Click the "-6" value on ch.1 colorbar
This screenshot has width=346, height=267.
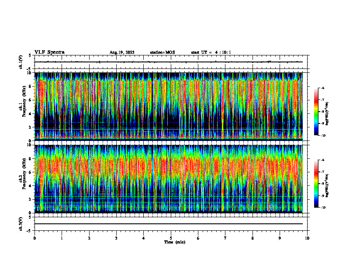coord(323,88)
